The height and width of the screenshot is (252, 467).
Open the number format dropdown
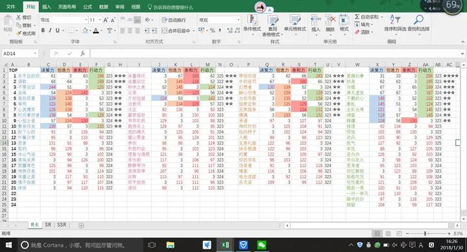tap(239, 20)
